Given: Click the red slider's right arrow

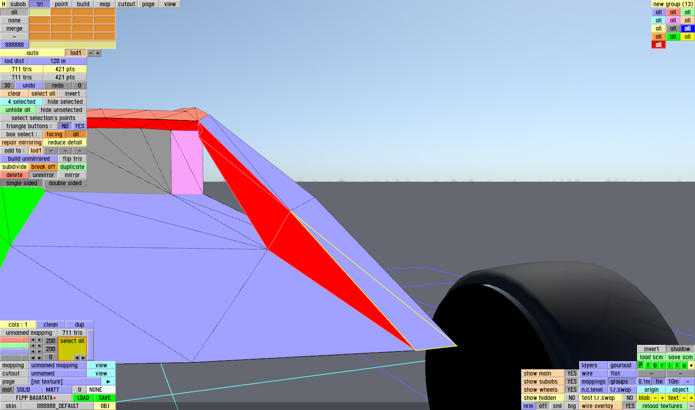Looking at the screenshot, I should point(40,340).
